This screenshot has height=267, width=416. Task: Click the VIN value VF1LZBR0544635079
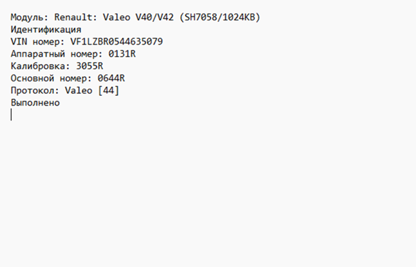click(117, 42)
